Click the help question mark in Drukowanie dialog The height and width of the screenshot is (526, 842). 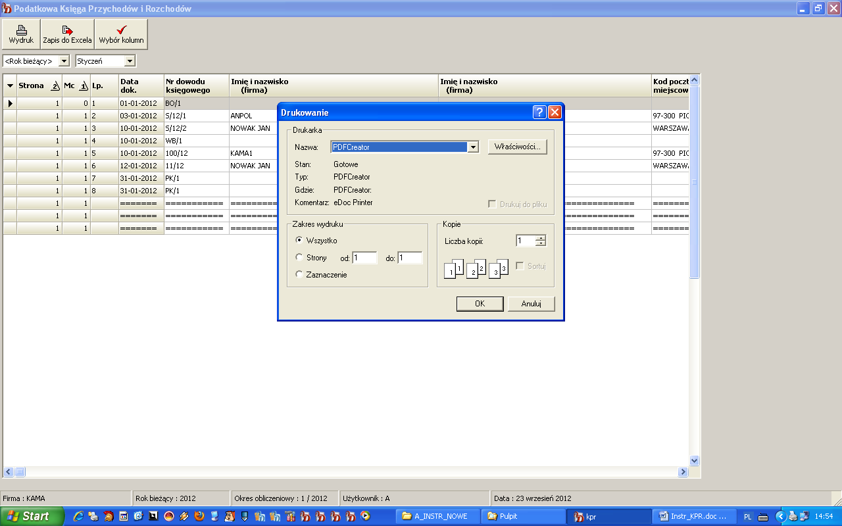(539, 112)
